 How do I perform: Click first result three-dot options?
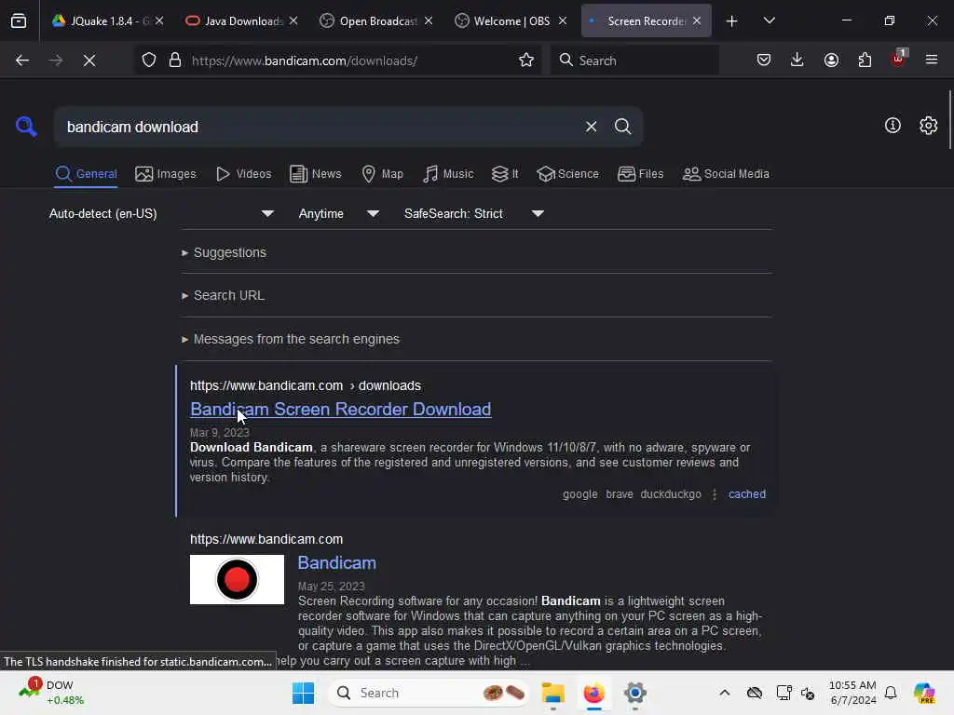[715, 494]
